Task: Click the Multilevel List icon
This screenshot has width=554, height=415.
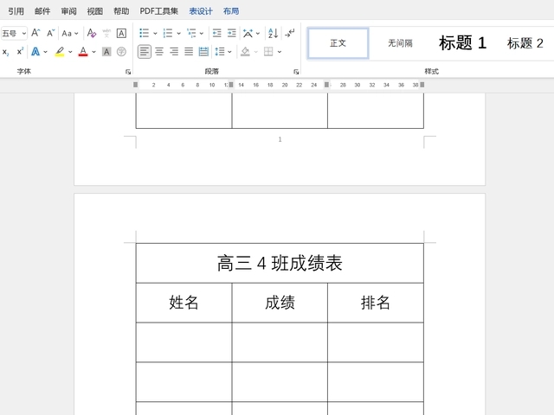Action: (191, 33)
